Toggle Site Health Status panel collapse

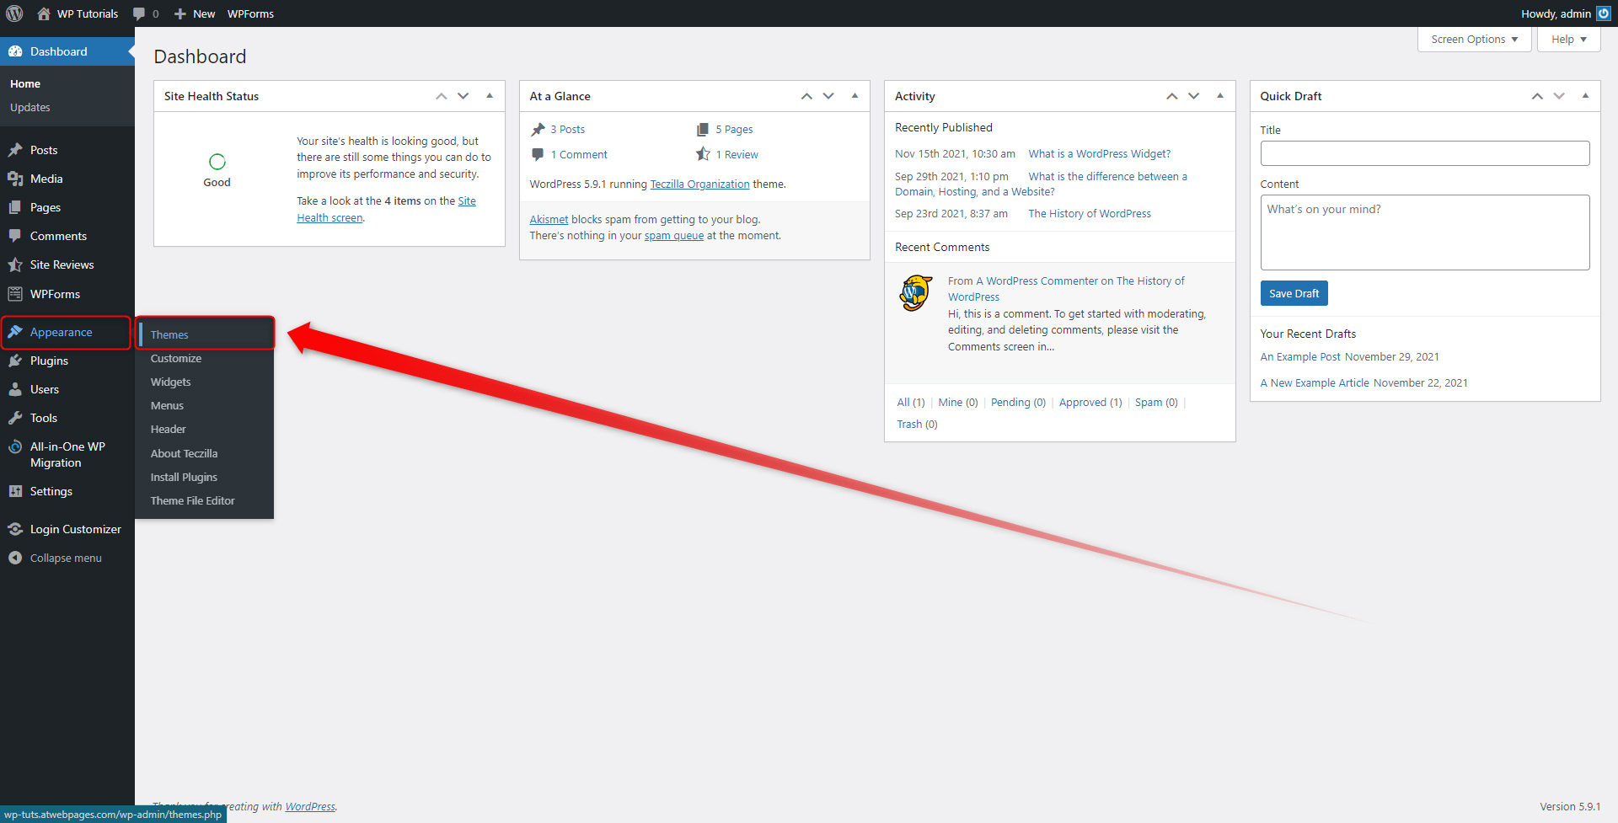tap(490, 96)
